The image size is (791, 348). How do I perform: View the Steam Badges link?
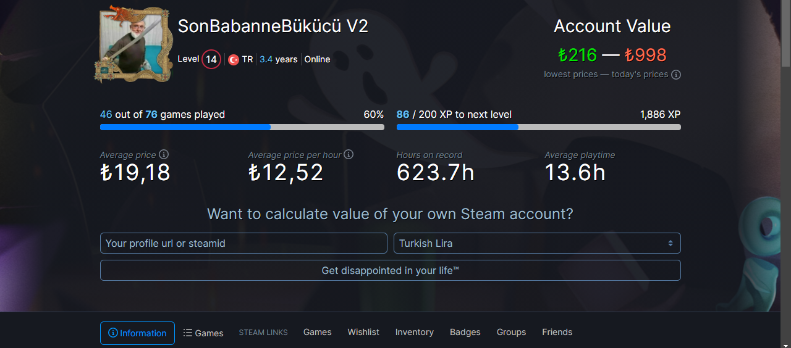465,332
